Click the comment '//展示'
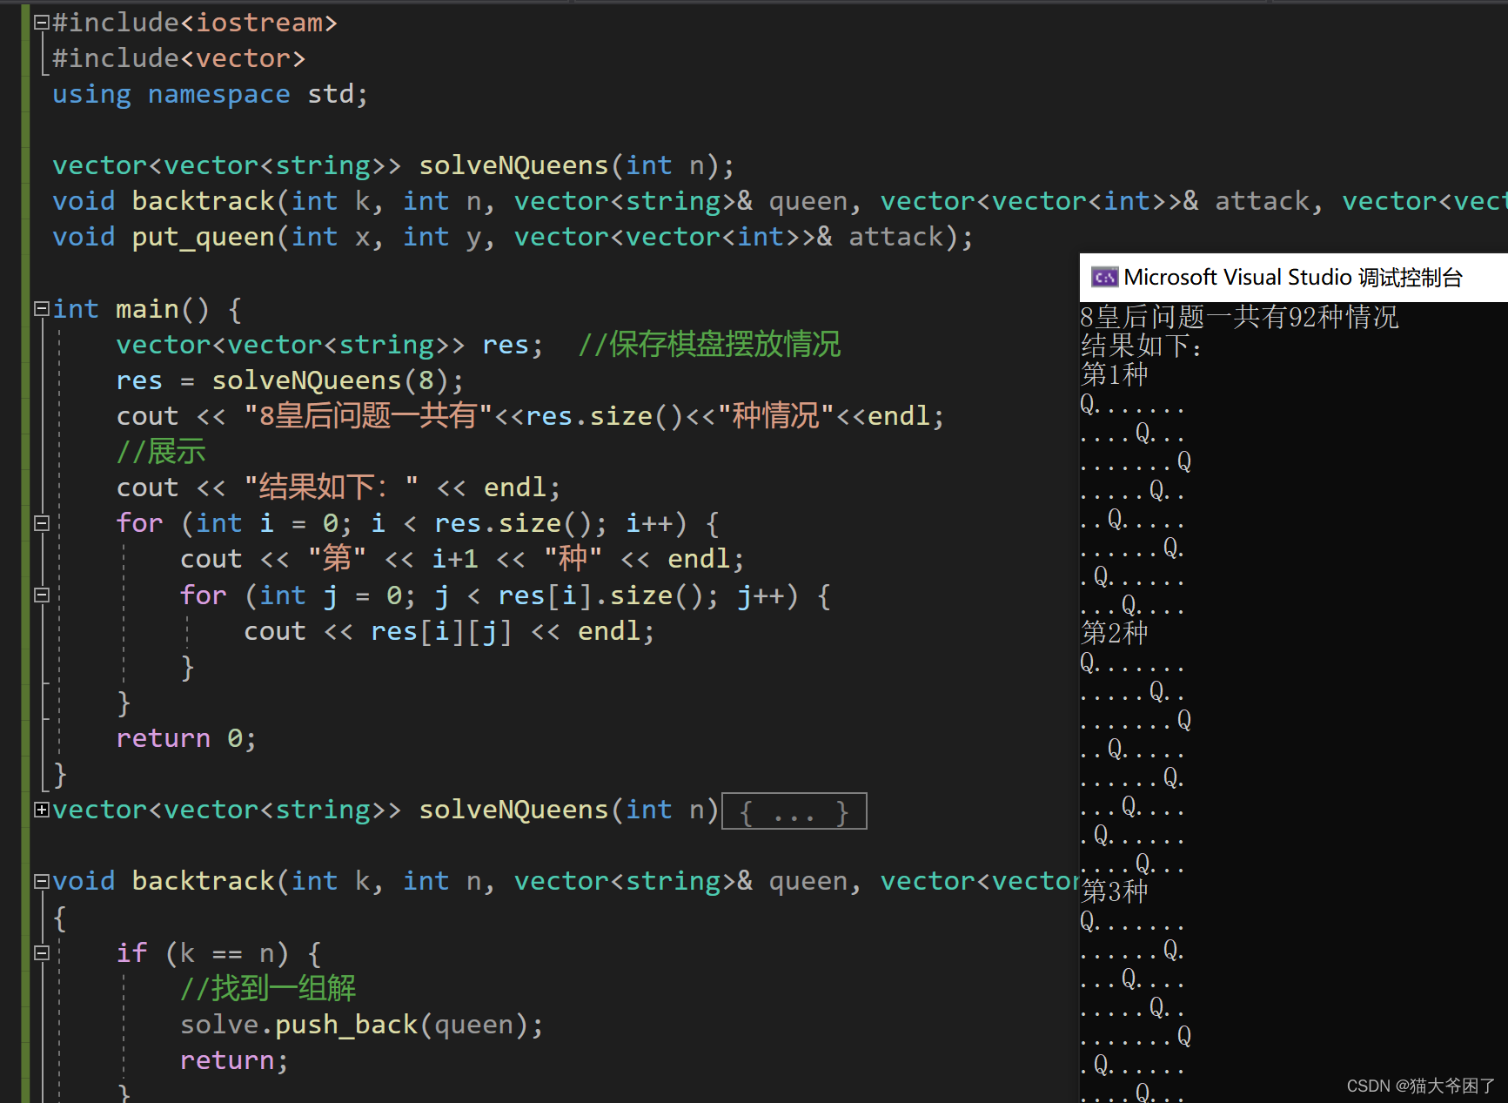This screenshot has width=1508, height=1103. [x=162, y=452]
